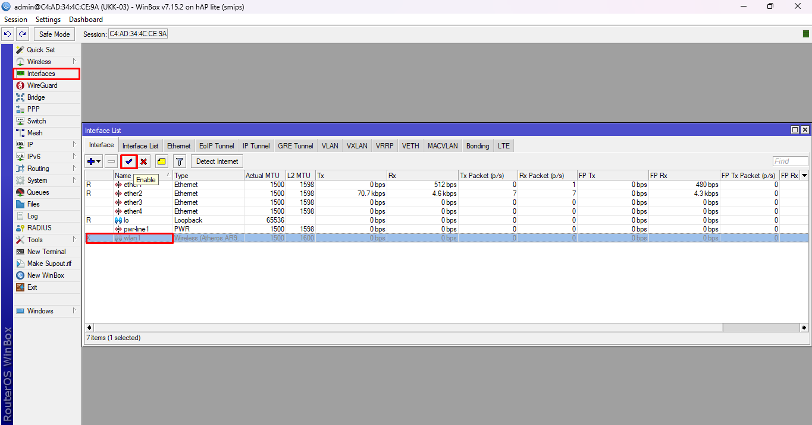Click the Comment yellow note button
812x425 pixels.
coord(162,161)
